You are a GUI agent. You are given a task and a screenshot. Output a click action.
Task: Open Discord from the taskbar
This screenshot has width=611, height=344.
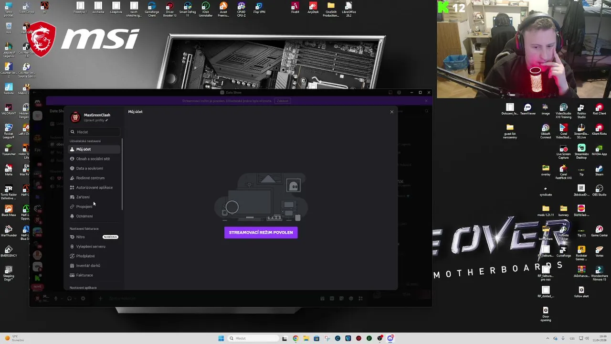point(390,338)
